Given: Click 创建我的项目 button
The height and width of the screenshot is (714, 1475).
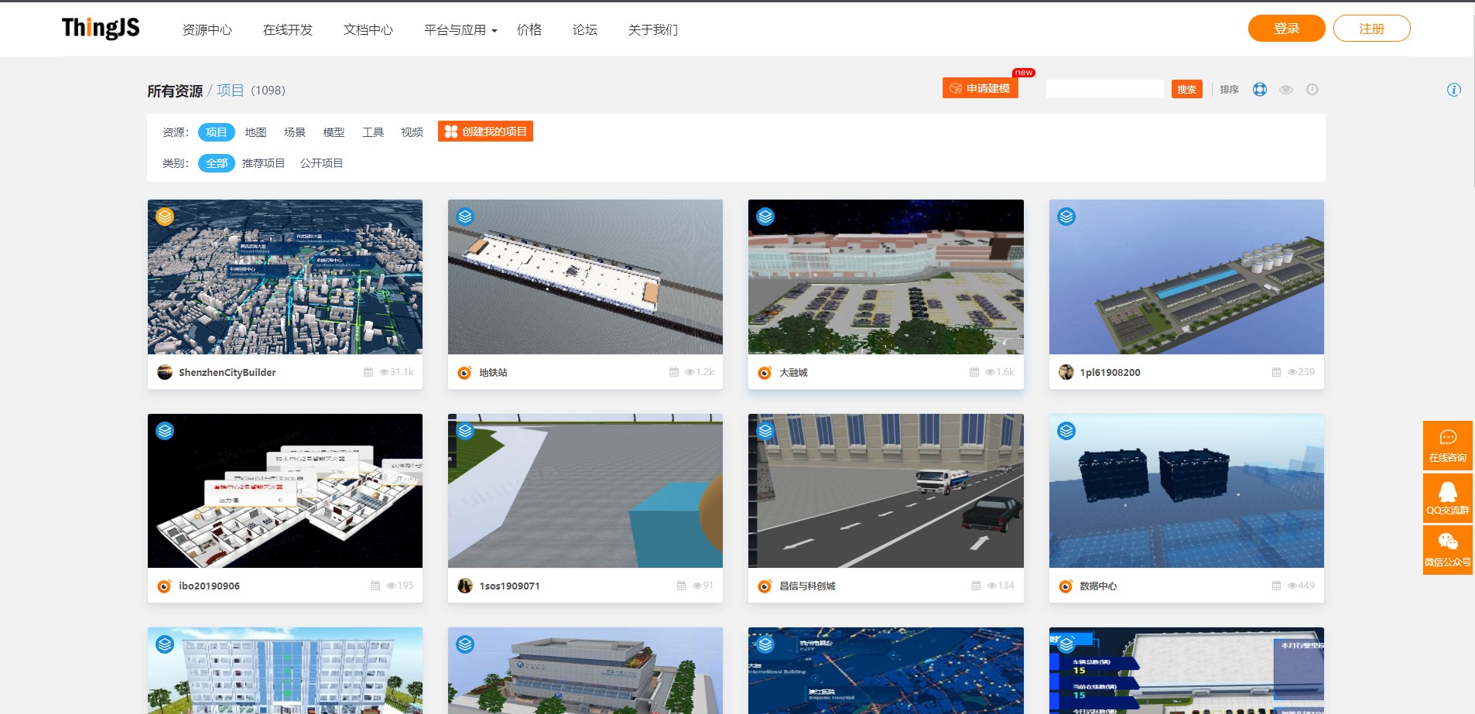Looking at the screenshot, I should click(x=485, y=132).
